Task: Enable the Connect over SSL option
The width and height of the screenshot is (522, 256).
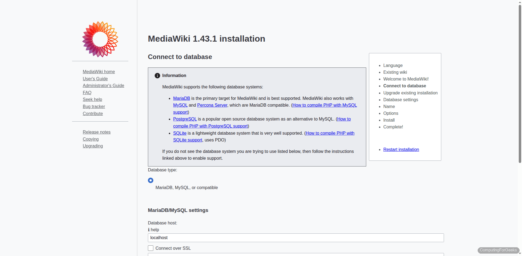Action: pyautogui.click(x=151, y=248)
